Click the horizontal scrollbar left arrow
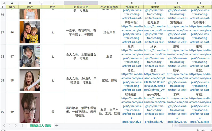 tap(176, 125)
